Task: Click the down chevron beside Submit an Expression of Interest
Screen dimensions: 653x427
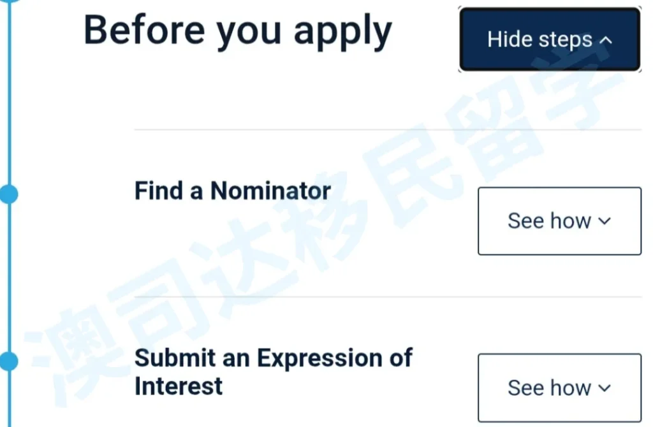Action: [605, 387]
